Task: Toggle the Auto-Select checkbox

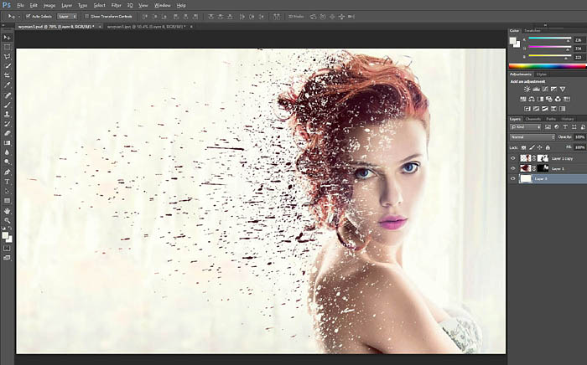Action: (x=27, y=16)
